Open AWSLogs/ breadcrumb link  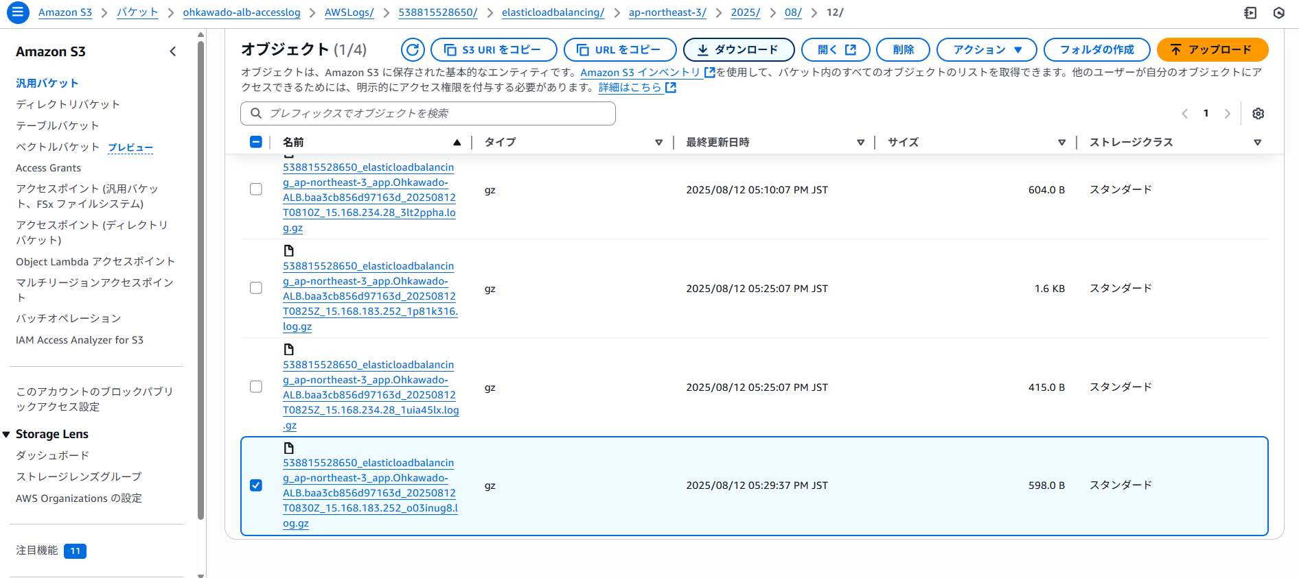[x=349, y=12]
